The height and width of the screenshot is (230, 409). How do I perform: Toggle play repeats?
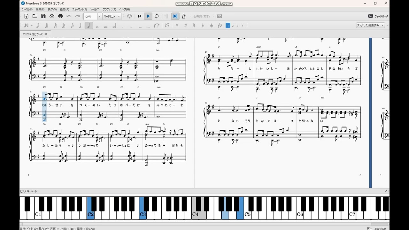point(166,16)
